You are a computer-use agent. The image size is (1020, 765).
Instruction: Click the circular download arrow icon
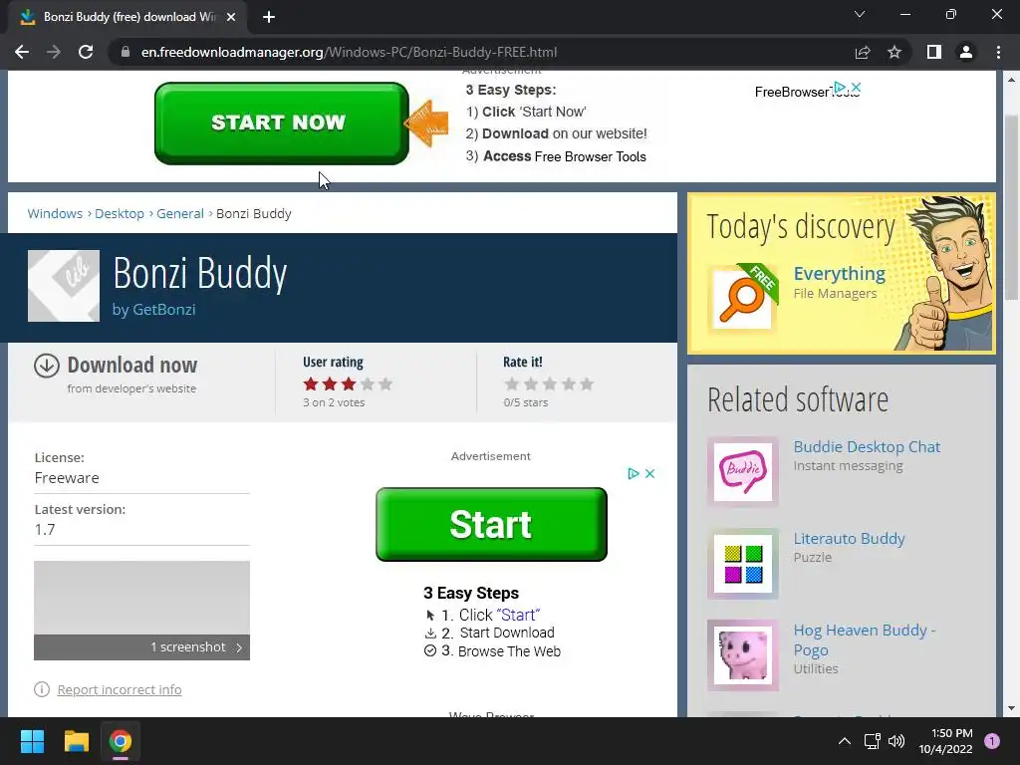point(47,366)
